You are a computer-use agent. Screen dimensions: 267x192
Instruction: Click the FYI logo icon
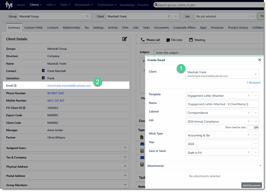pyautogui.click(x=9, y=5)
